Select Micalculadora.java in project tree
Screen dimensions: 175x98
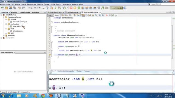click(x=19, y=26)
